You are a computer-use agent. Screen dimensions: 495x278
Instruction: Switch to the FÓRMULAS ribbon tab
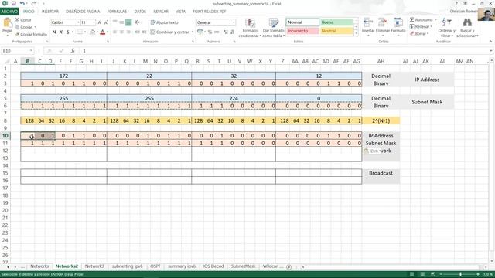pyautogui.click(x=117, y=12)
